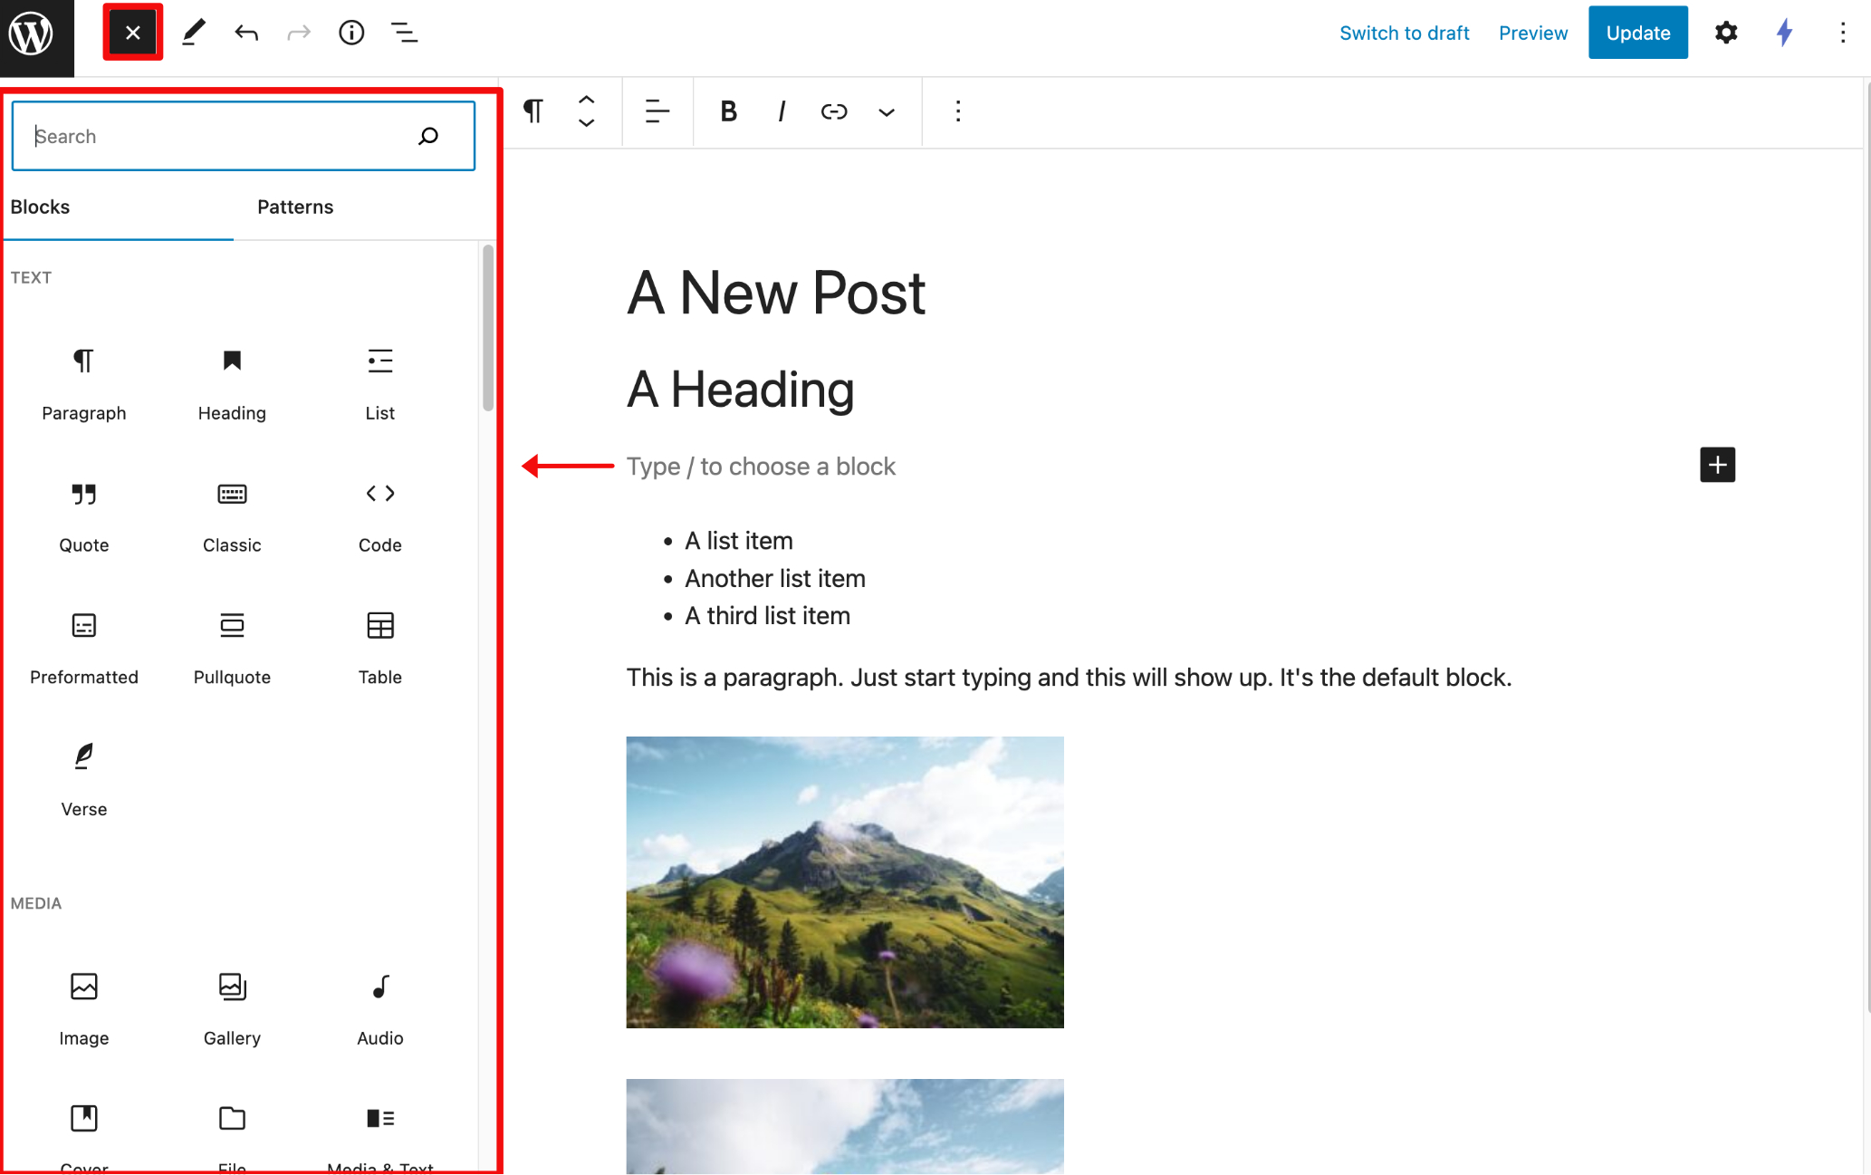Click the empty Type / block placeholder
1871x1175 pixels.
coord(761,467)
